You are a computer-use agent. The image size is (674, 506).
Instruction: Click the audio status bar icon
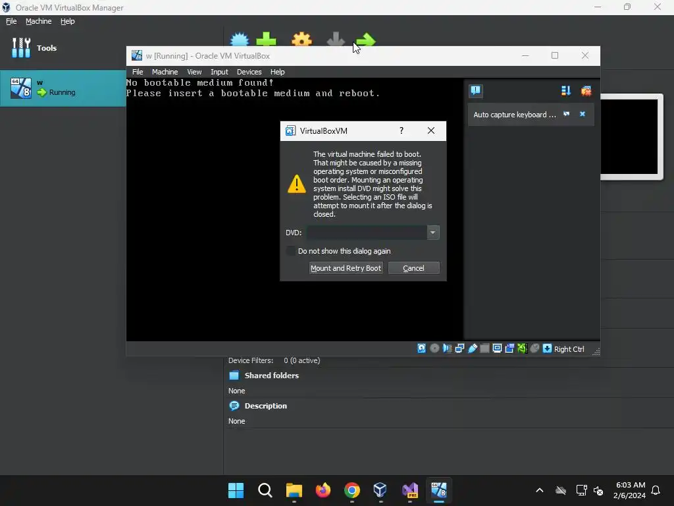(447, 349)
